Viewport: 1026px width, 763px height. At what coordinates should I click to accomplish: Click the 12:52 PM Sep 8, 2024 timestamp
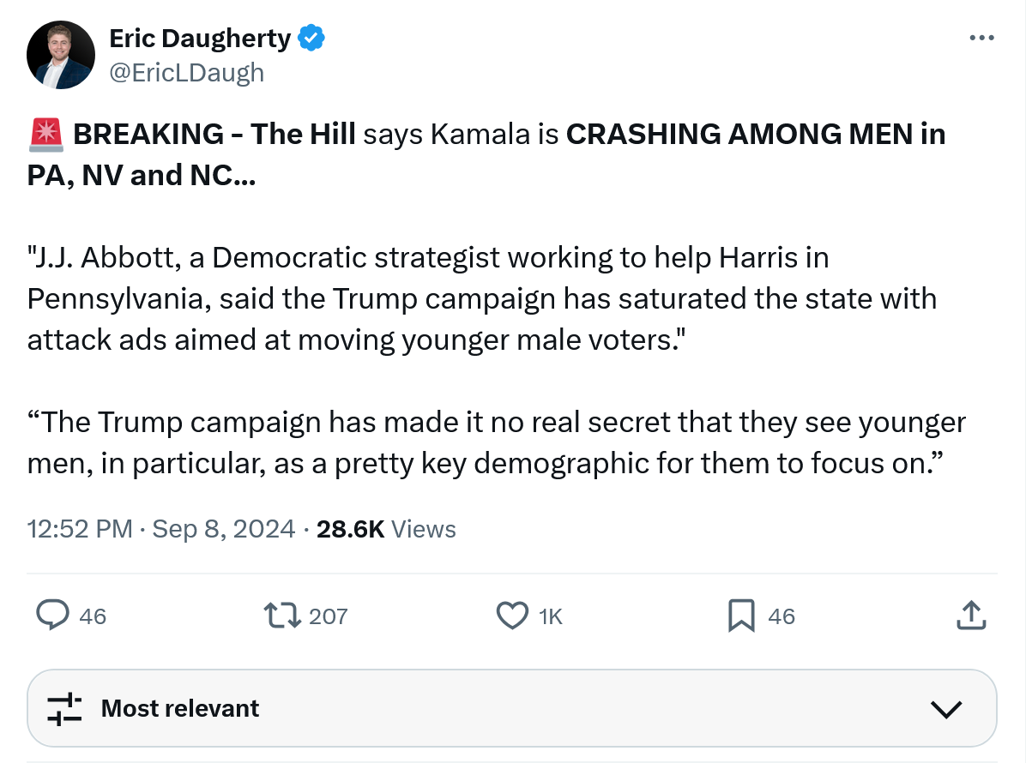[x=161, y=529]
